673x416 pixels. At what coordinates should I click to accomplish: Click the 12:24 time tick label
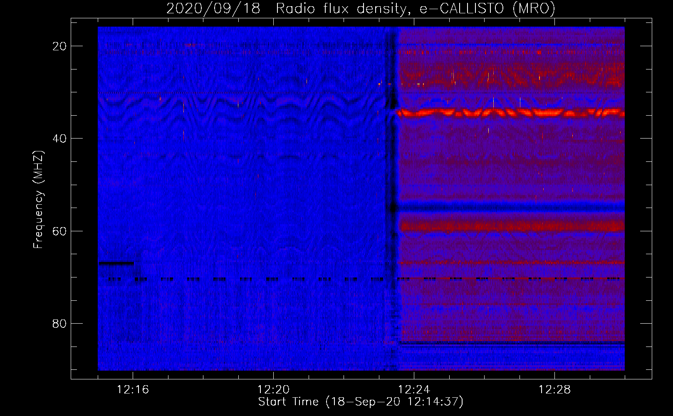414,390
